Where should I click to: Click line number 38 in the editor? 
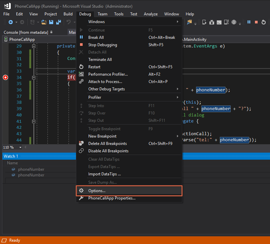19,102
